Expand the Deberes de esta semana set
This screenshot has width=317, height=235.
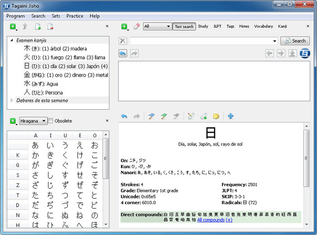[12, 100]
